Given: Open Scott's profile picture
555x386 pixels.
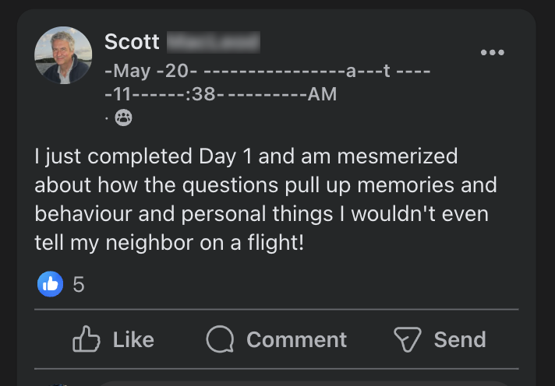Looking at the screenshot, I should point(63,55).
